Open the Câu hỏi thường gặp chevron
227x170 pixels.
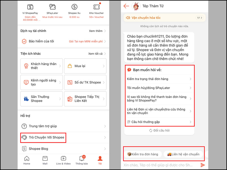tap(190, 122)
